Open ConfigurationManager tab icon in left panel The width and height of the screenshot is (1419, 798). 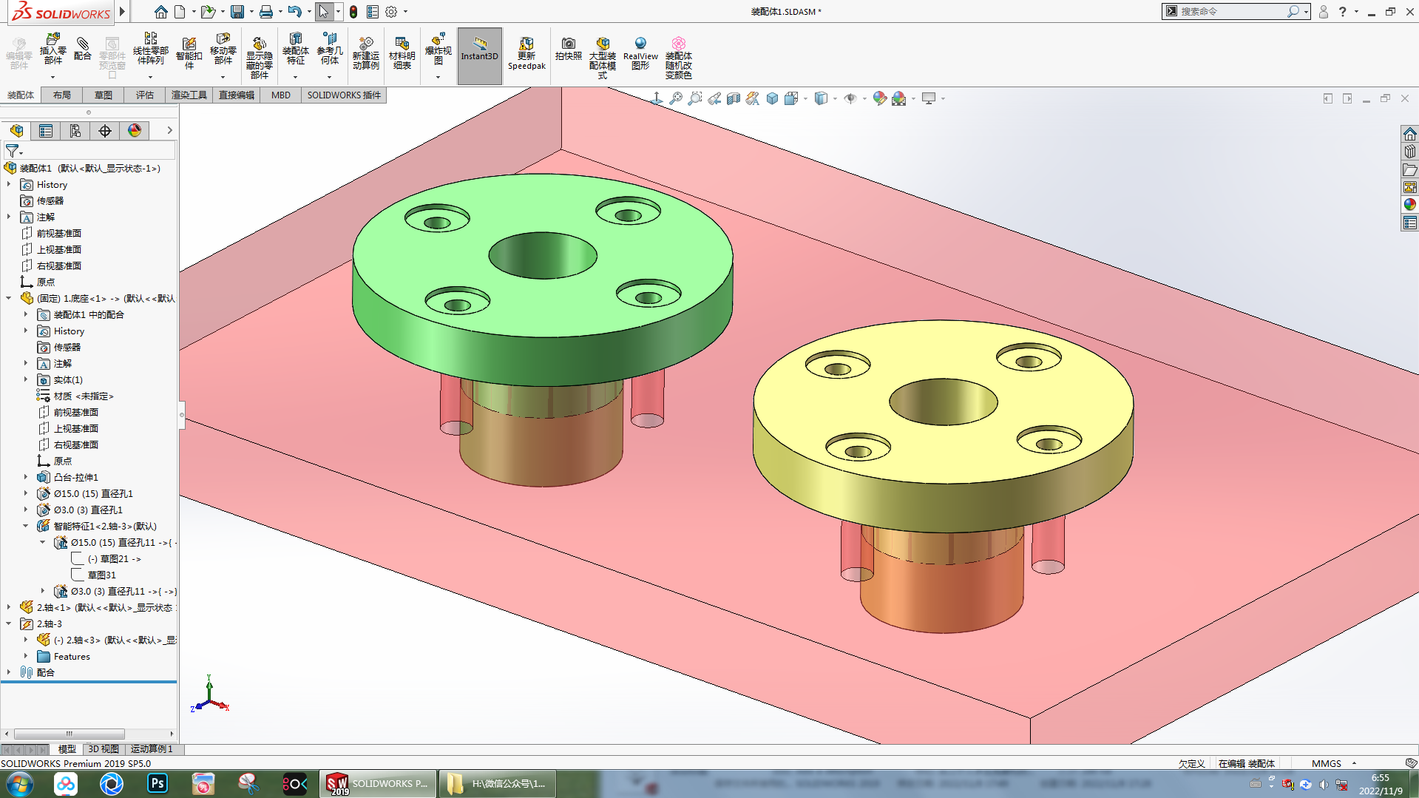(75, 131)
